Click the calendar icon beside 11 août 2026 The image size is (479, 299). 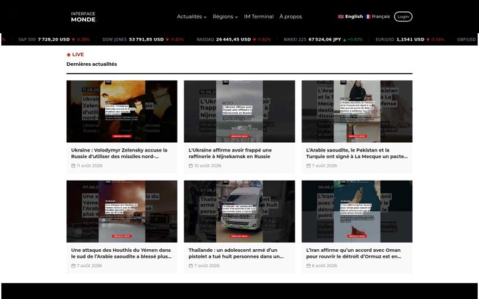[x=73, y=165]
